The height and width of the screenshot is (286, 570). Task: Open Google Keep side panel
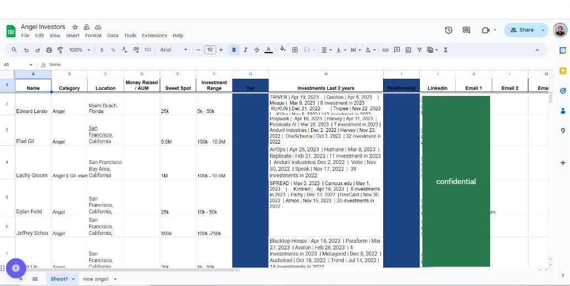click(x=563, y=70)
